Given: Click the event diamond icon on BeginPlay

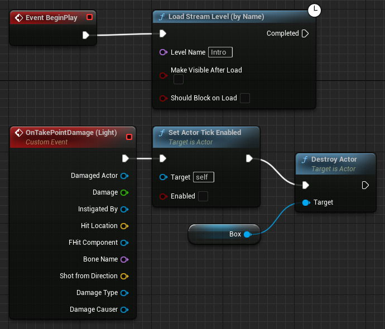Looking at the screenshot, I should point(18,18).
